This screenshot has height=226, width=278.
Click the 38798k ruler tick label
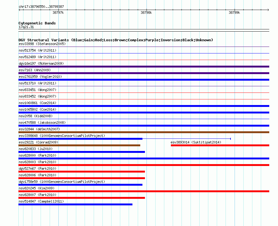point(146,13)
